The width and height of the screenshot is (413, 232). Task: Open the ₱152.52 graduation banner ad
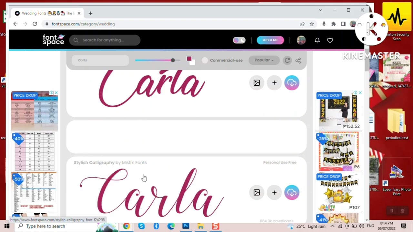[x=339, y=111]
